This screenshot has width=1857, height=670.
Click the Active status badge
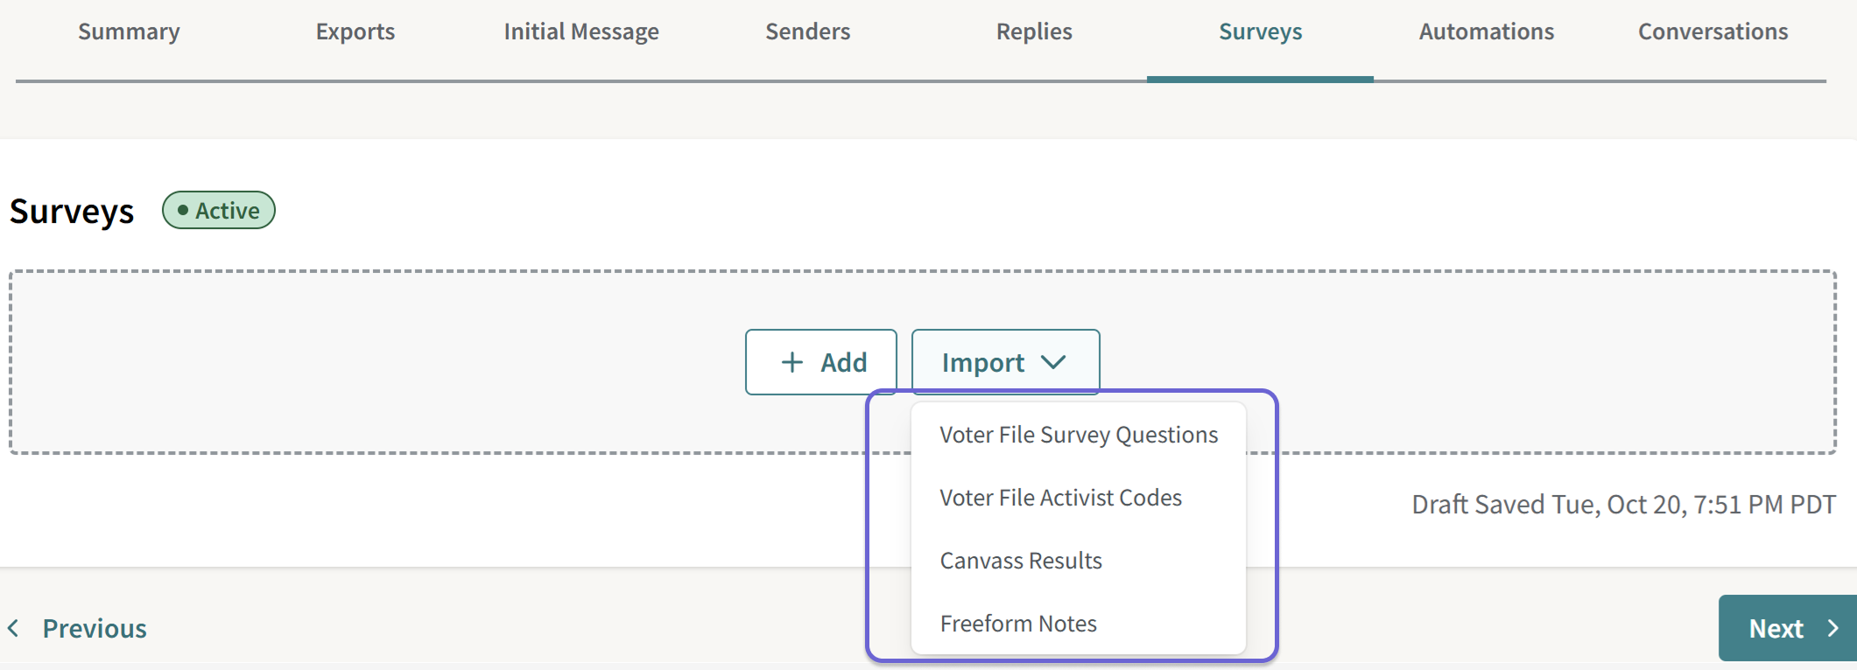[219, 211]
